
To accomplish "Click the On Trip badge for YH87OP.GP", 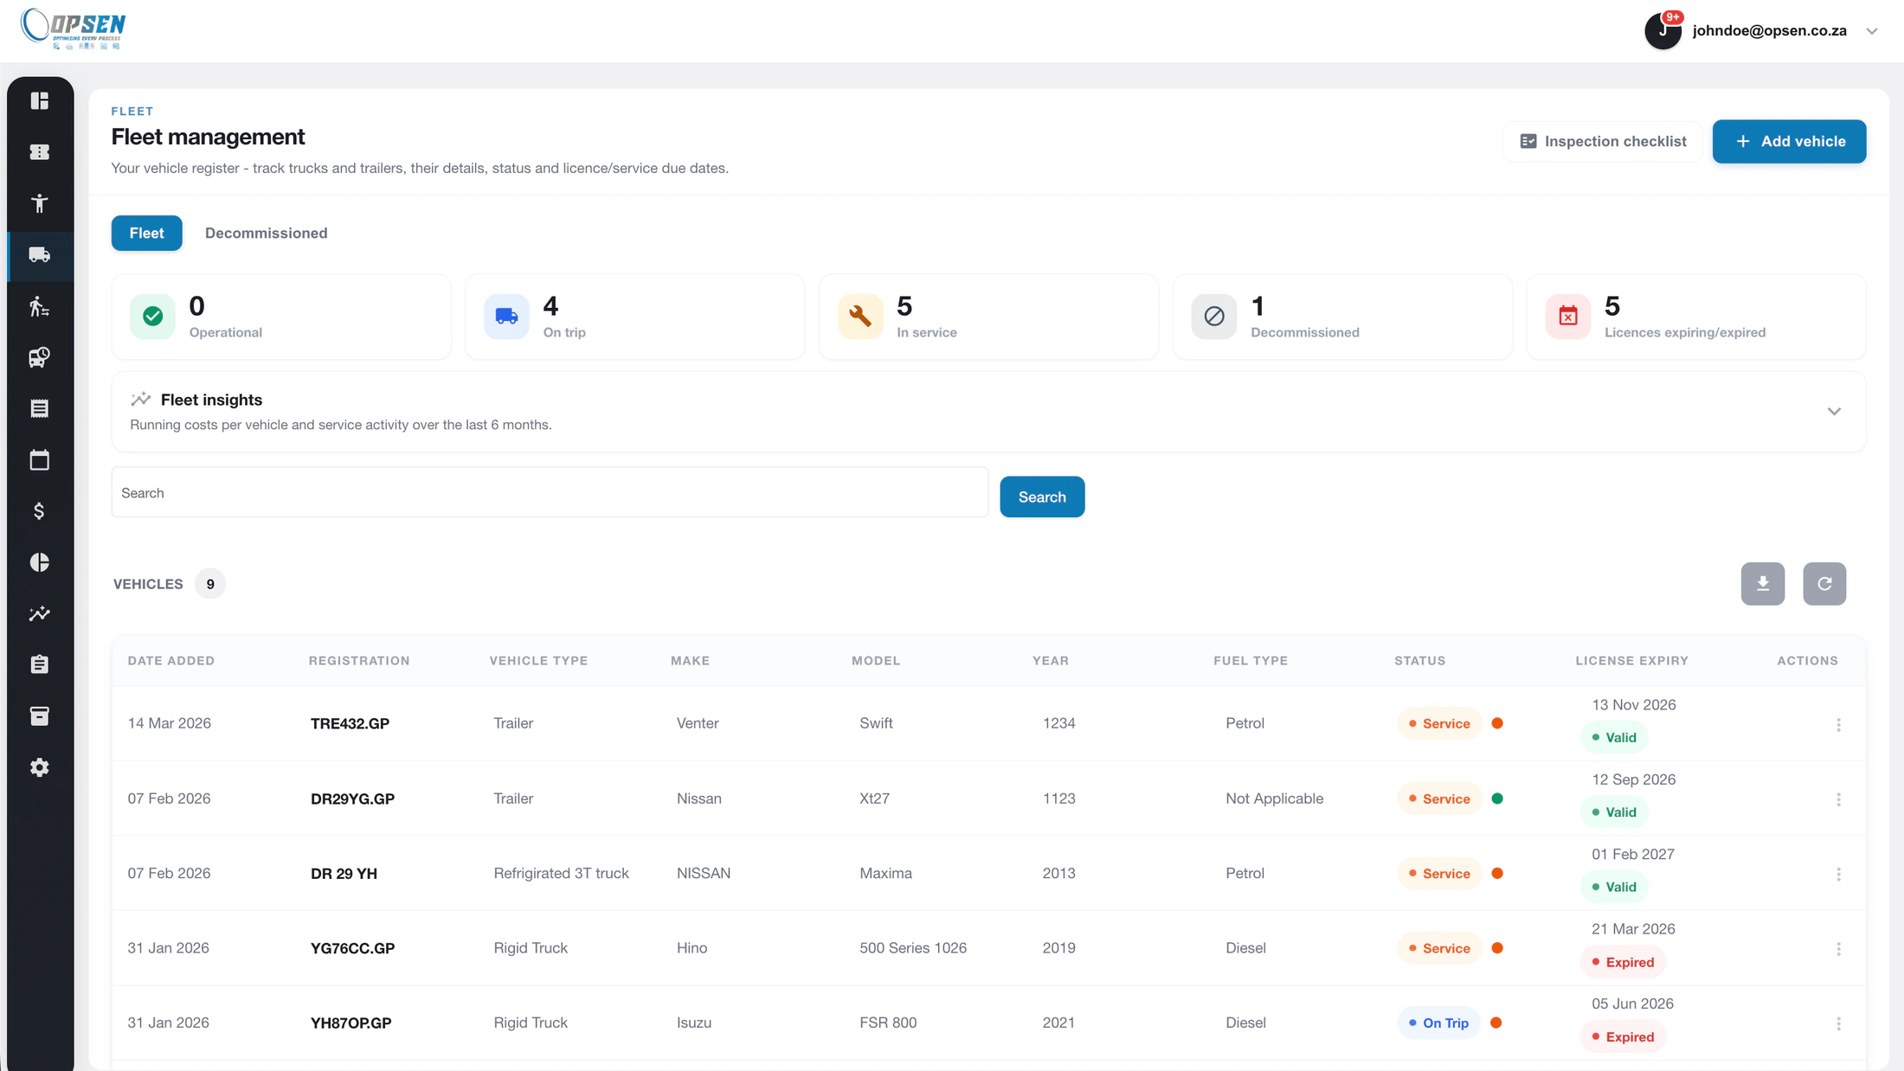I will coord(1438,1023).
